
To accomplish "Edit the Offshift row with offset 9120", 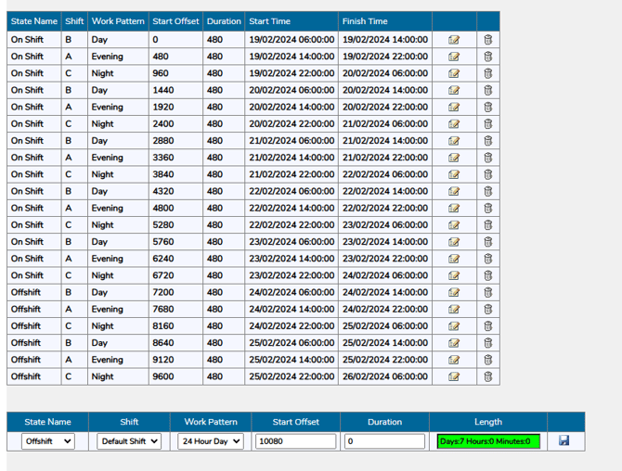I will point(454,360).
